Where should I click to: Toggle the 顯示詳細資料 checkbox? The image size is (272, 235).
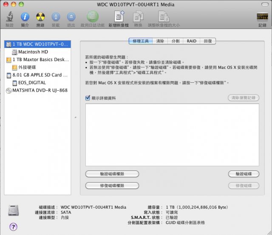[88, 98]
